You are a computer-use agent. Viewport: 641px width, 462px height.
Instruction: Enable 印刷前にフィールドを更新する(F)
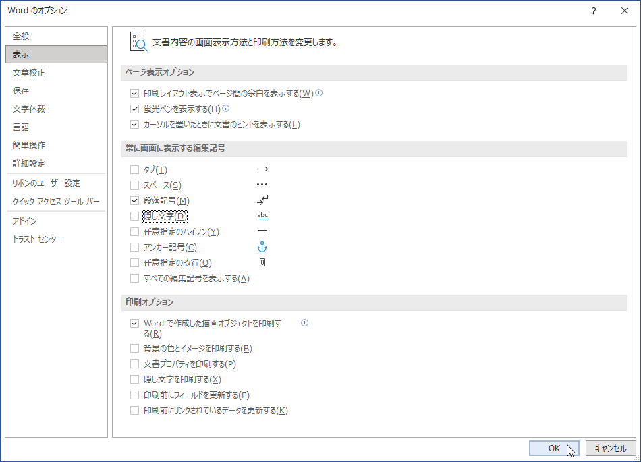(x=134, y=395)
